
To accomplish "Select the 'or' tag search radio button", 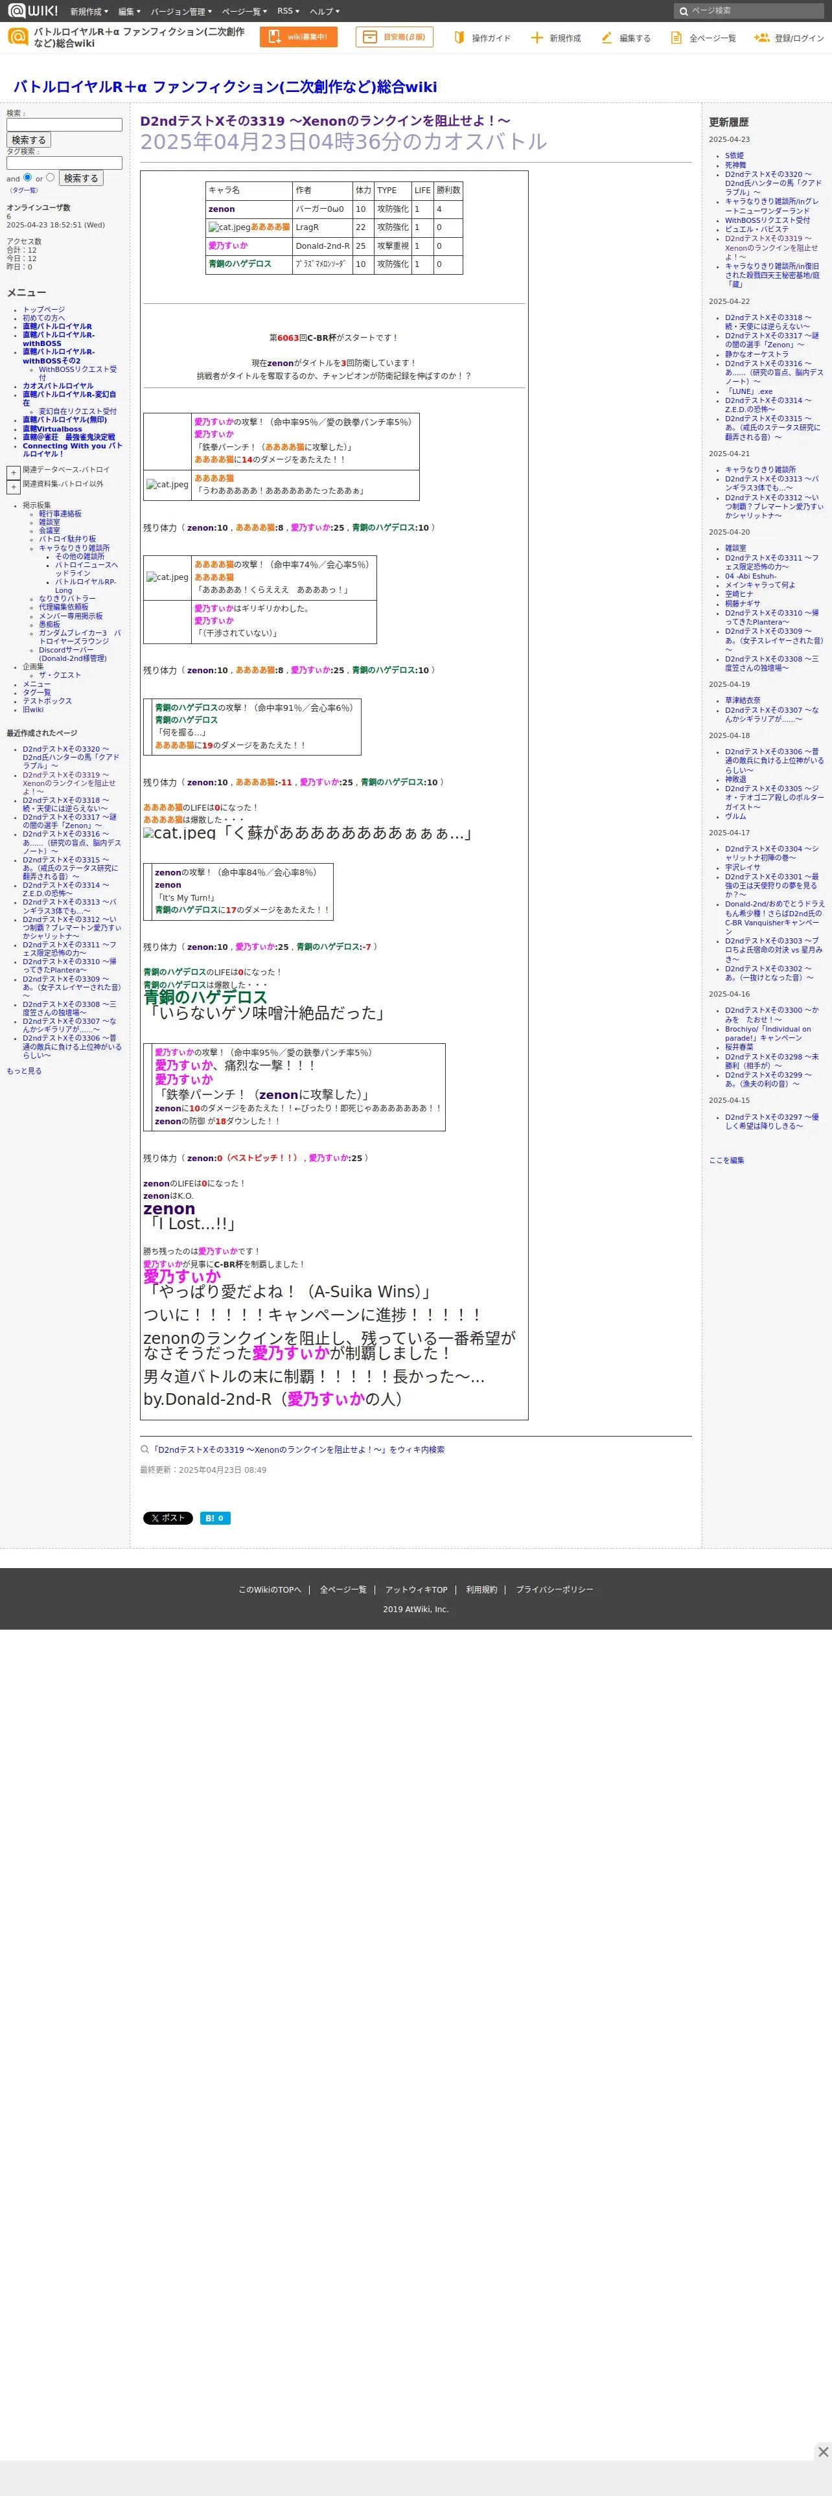I will click(51, 178).
